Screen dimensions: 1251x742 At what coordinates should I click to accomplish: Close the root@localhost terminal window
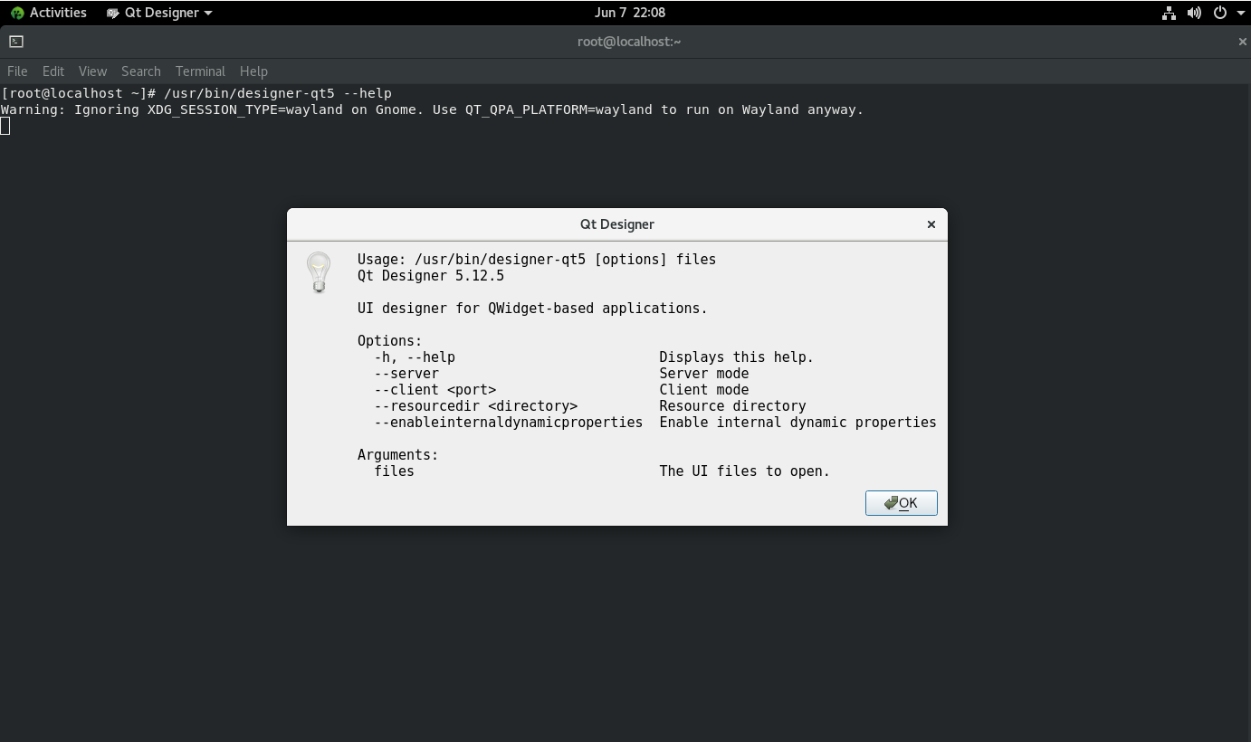pos(1242,42)
